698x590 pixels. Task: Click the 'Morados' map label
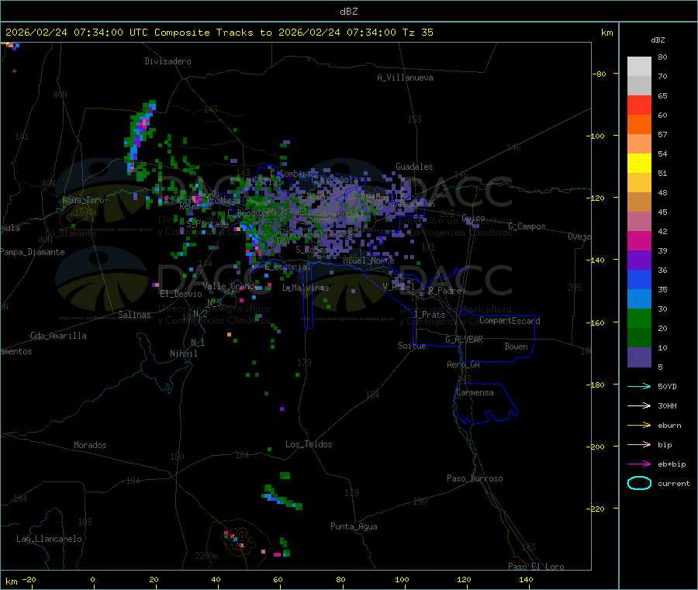90,445
